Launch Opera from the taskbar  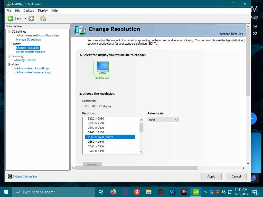pos(125,192)
